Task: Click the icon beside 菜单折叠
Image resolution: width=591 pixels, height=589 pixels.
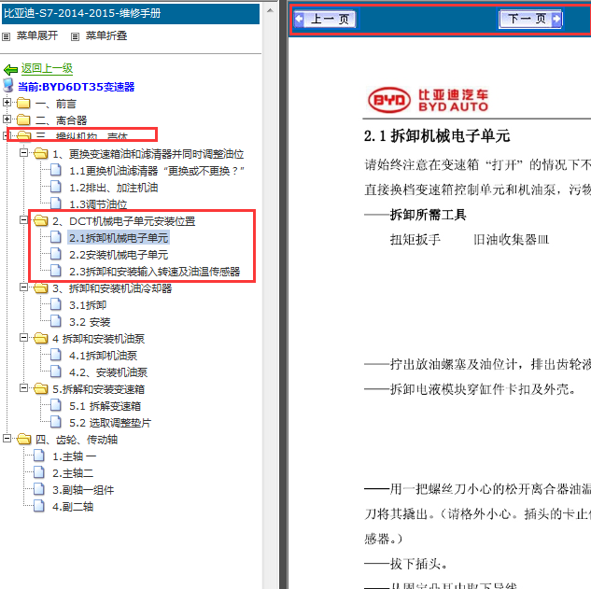Action: [x=76, y=36]
